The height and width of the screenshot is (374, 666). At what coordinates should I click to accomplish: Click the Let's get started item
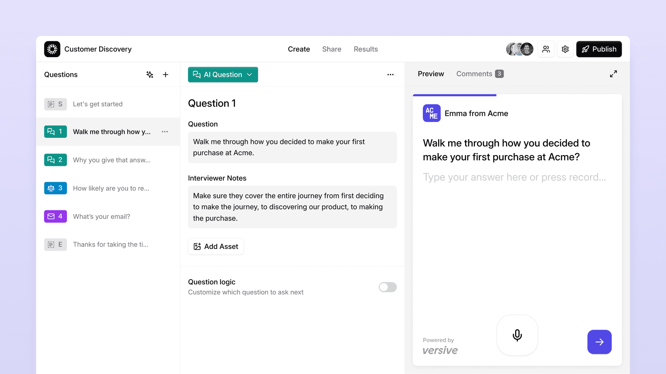pos(97,104)
